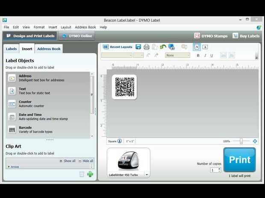
Task: Click the zoom-to-fit icon beside slider
Action: 255,141
